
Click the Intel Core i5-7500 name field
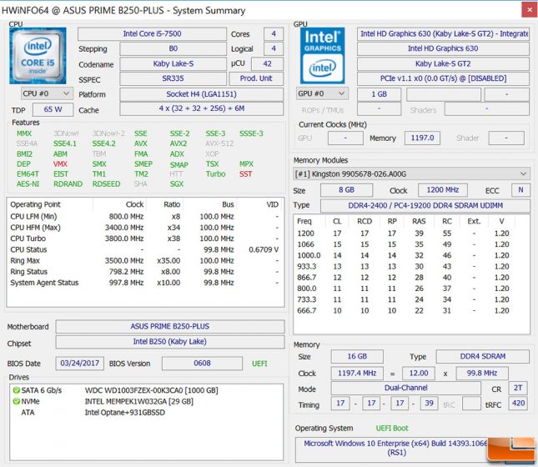(x=152, y=34)
